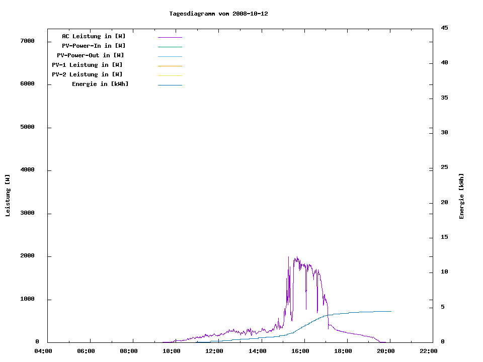This screenshot has height=362, width=483.
Task: Click the 7000 label on left axis
Action: click(x=27, y=41)
